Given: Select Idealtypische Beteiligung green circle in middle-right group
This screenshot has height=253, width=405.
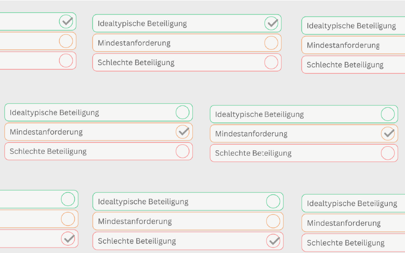Looking at the screenshot, I should tap(388, 114).
